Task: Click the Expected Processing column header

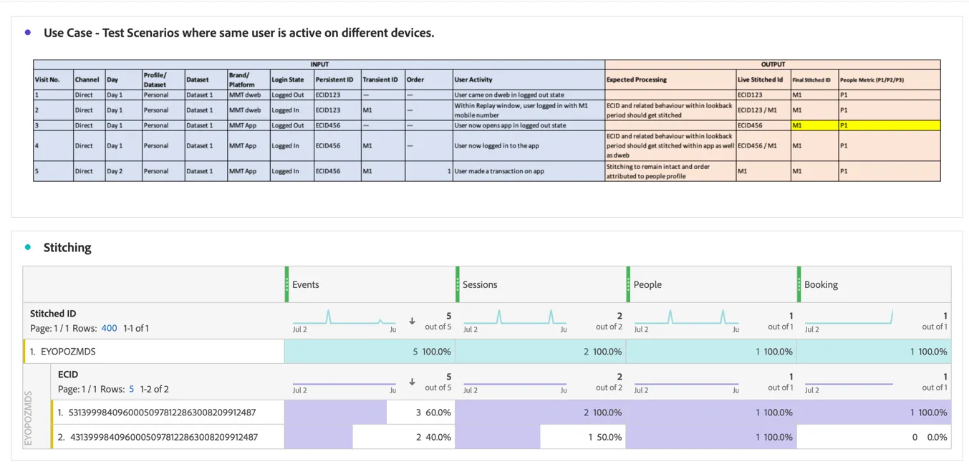Action: click(x=670, y=80)
